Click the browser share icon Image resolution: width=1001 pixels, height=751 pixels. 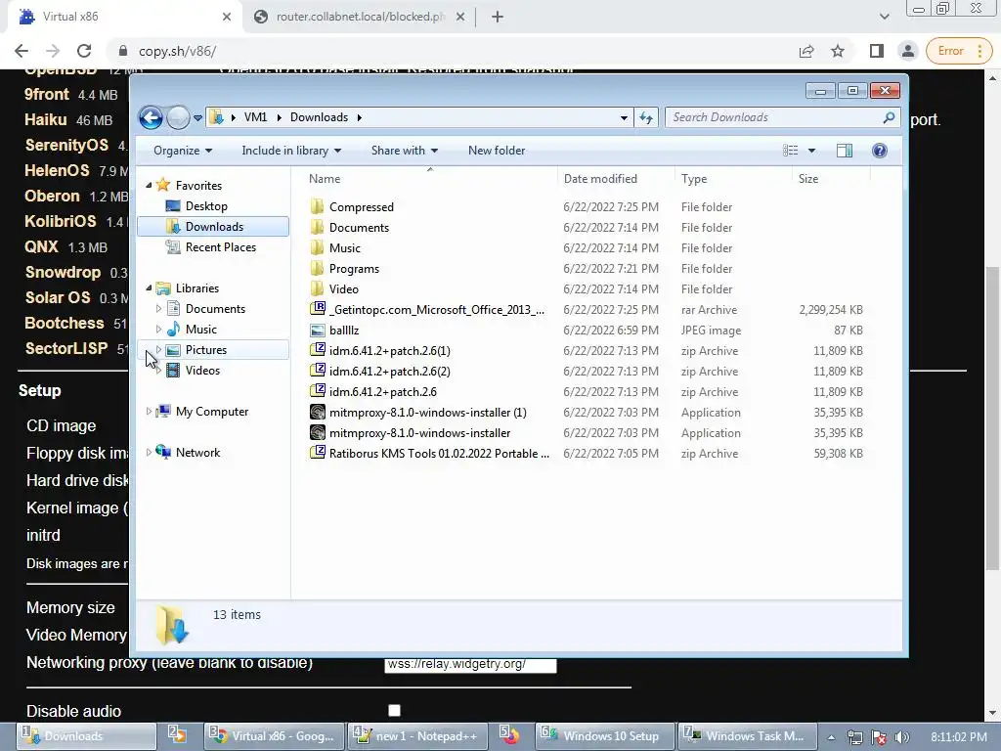click(x=806, y=51)
